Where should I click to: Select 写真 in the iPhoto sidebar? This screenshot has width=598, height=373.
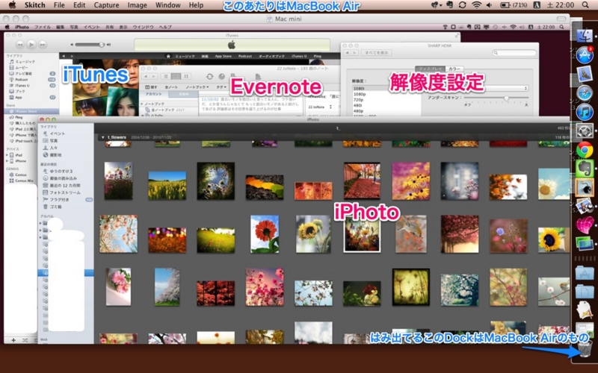(x=50, y=141)
